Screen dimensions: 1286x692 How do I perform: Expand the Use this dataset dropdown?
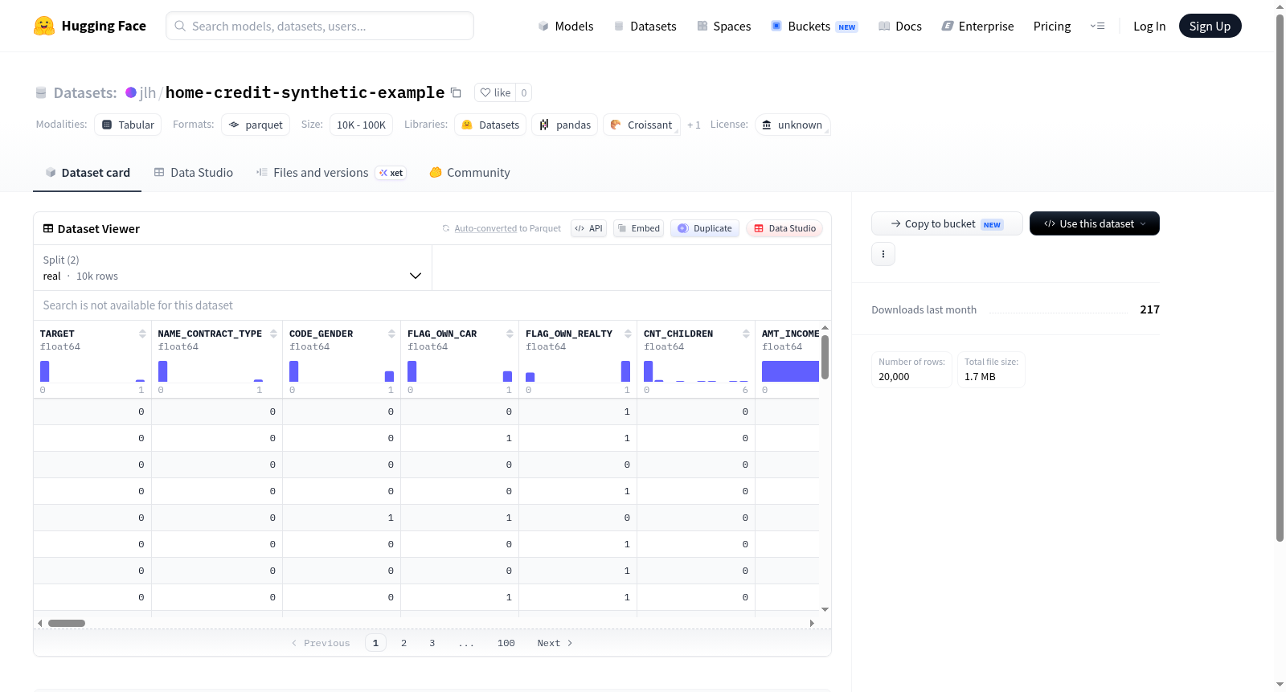(x=1094, y=223)
